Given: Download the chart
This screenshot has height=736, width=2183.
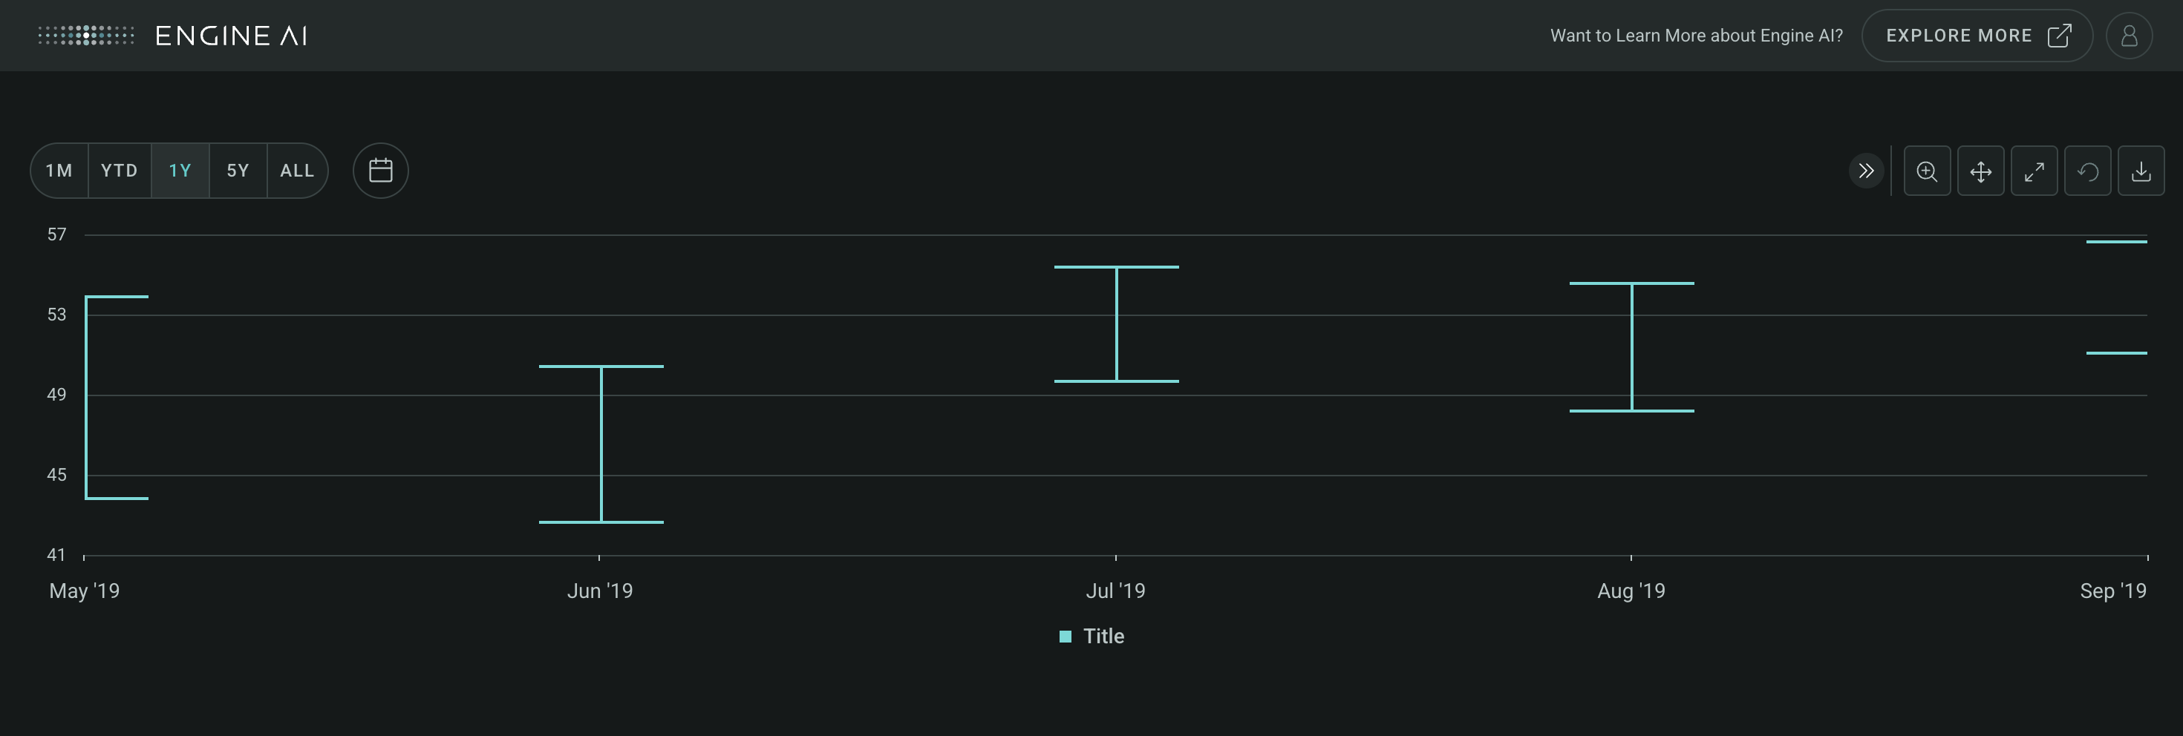Looking at the screenshot, I should pyautogui.click(x=2141, y=171).
